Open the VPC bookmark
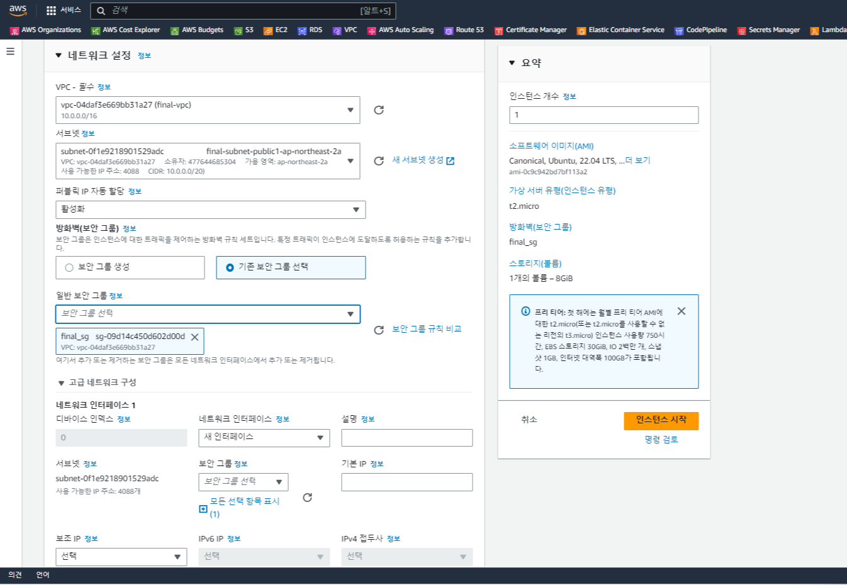Viewport: 847px width, 585px height. (x=345, y=30)
